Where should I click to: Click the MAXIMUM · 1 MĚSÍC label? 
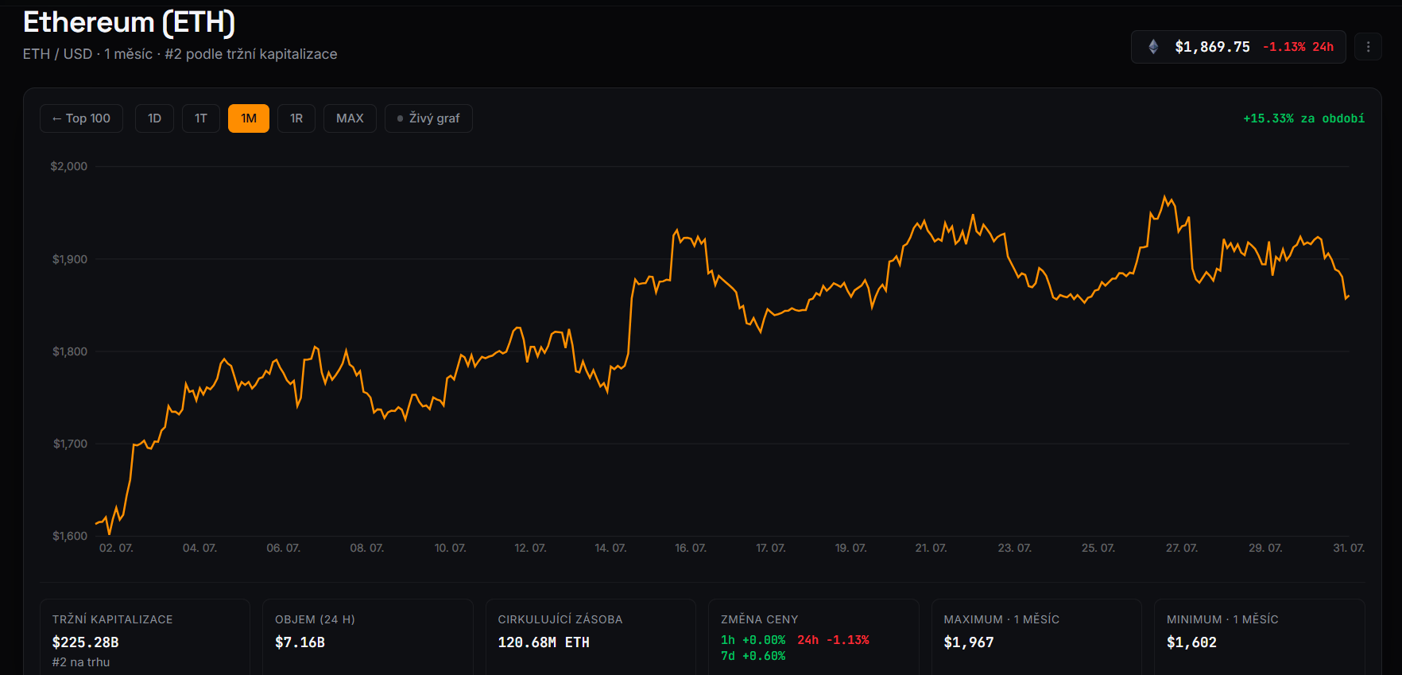[1001, 619]
